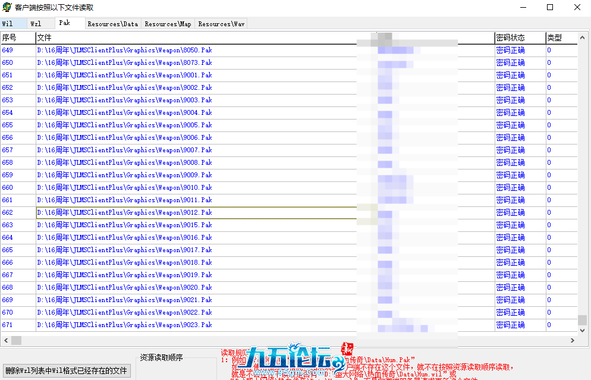The height and width of the screenshot is (380, 591).
Task: Maximize the window
Action: click(550, 7)
